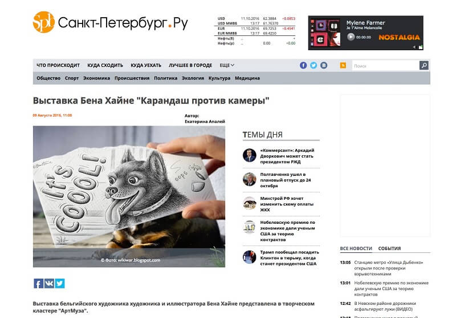The image size is (456, 318).
Task: Open the Twitter icon in navigation bar
Action: [x=313, y=65]
